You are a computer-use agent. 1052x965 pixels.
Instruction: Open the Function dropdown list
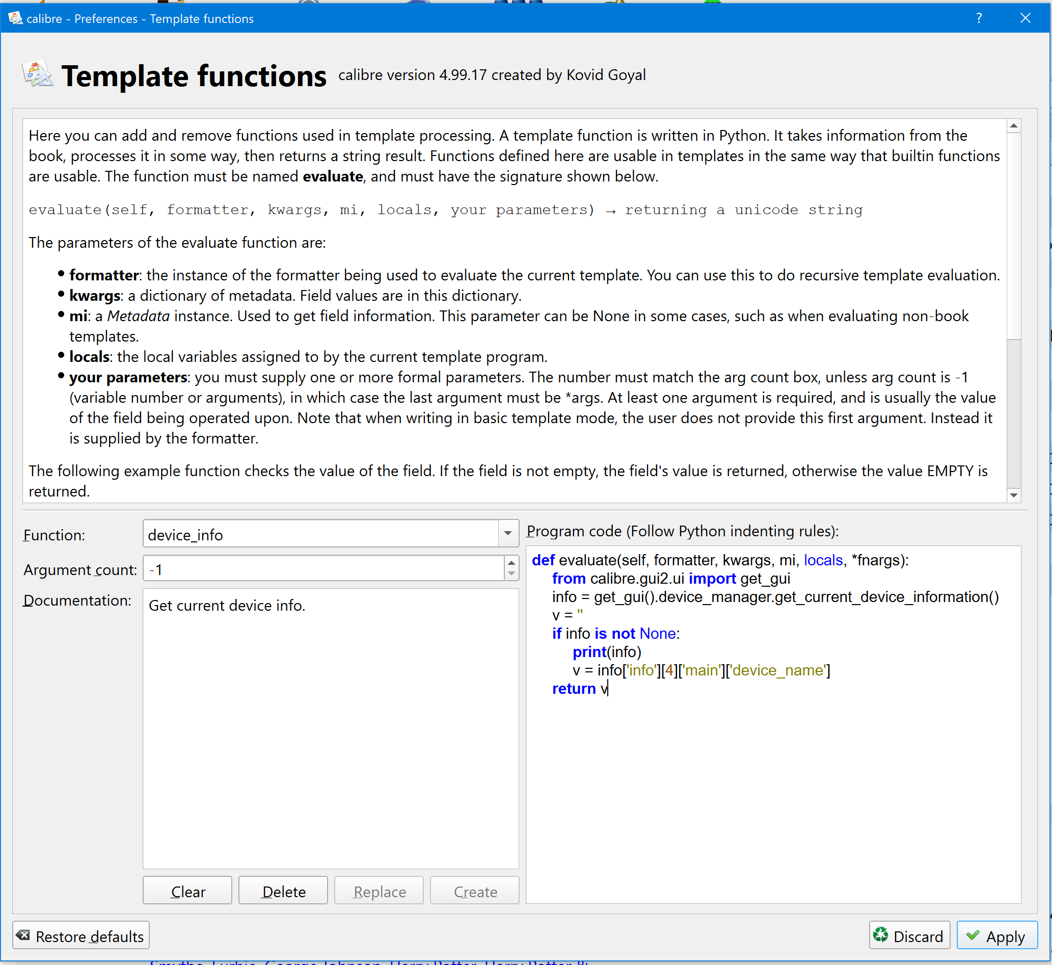pos(508,533)
